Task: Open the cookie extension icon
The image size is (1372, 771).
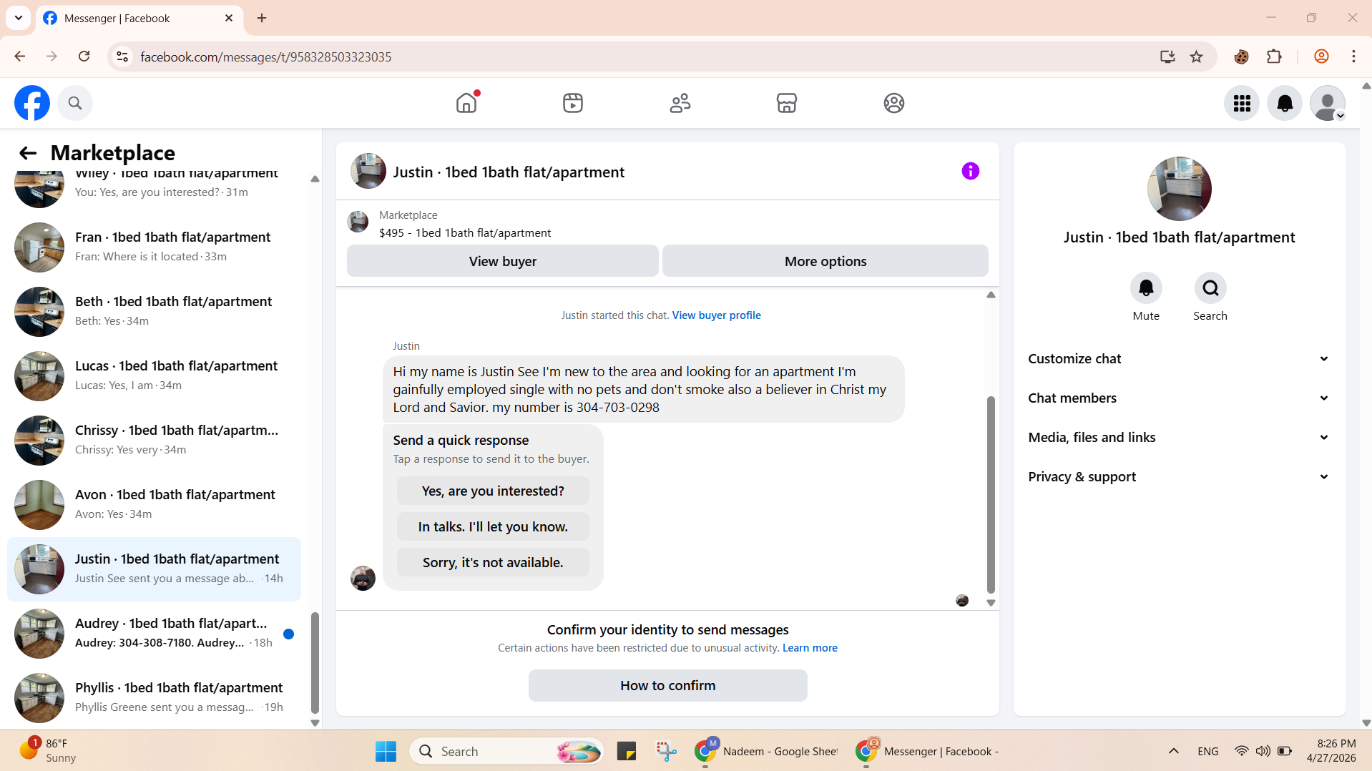Action: click(x=1242, y=57)
